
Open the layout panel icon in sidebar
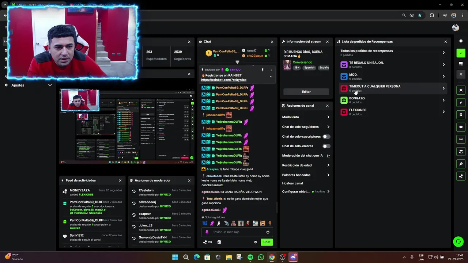click(x=461, y=64)
